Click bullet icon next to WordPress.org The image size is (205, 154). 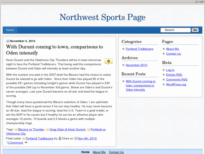click(x=164, y=84)
